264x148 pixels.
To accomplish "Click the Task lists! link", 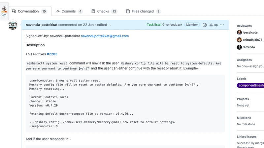I will (x=154, y=25).
